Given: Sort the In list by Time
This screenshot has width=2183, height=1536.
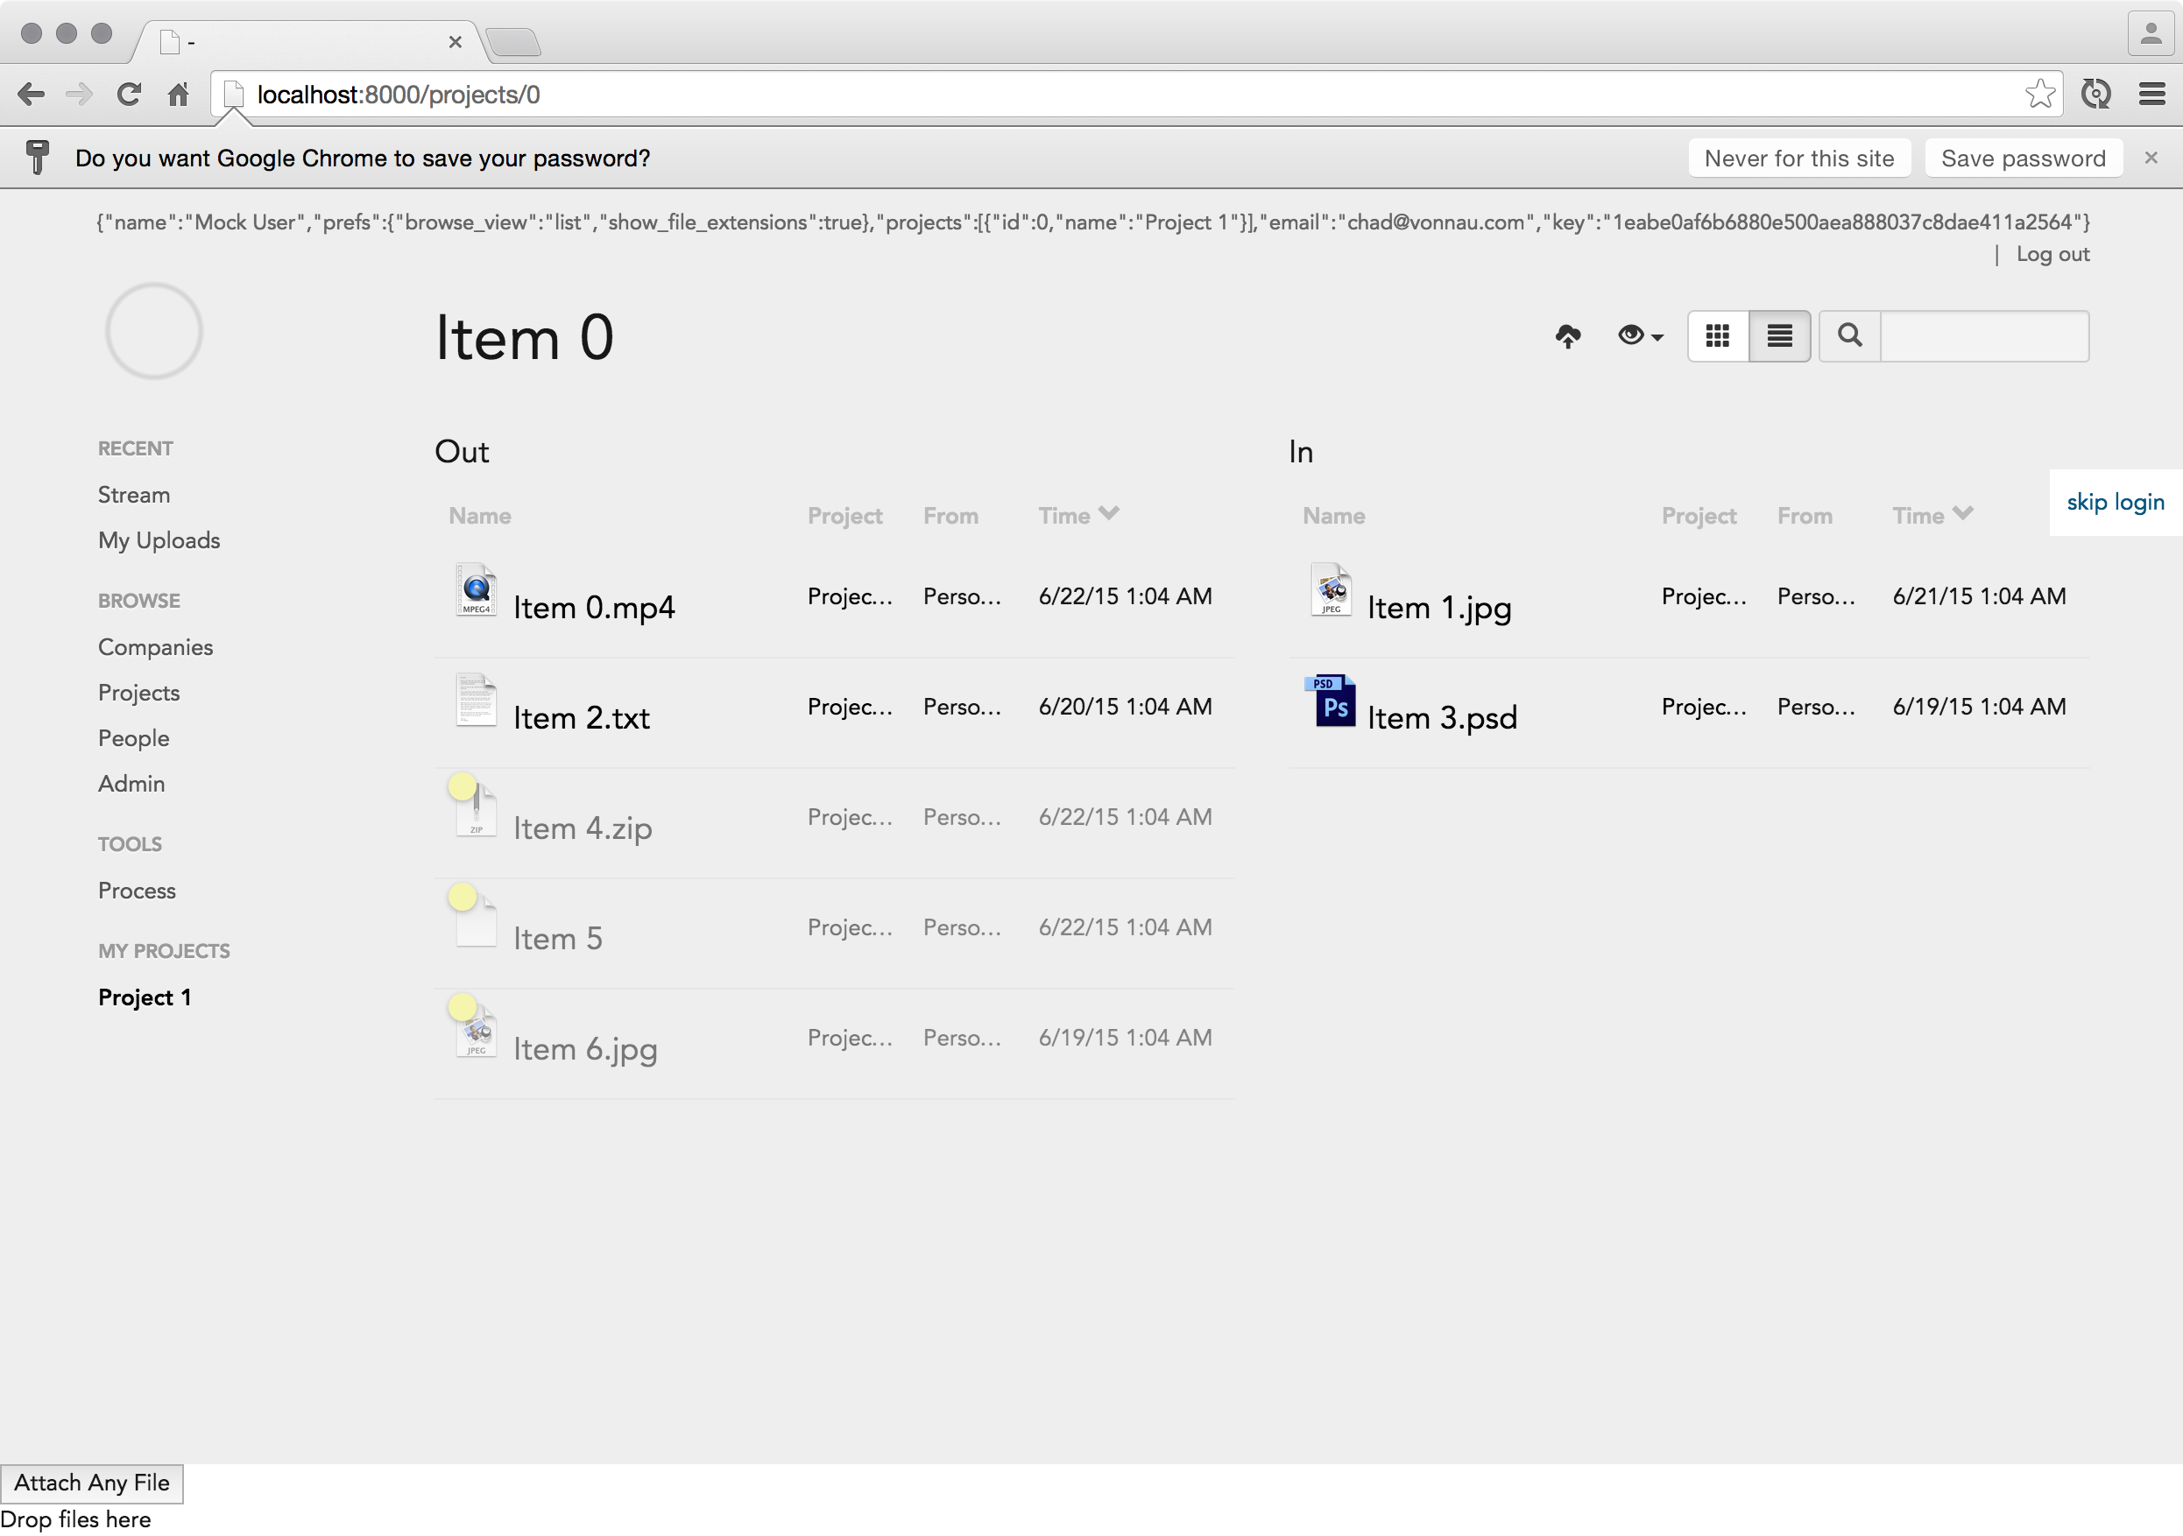Looking at the screenshot, I should point(1931,515).
